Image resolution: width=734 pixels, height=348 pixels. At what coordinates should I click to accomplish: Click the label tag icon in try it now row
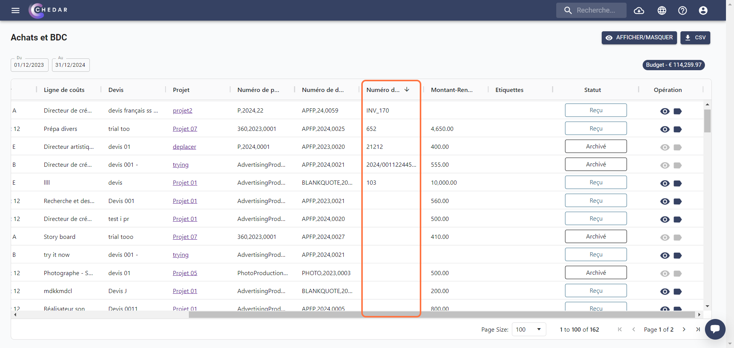click(x=677, y=256)
